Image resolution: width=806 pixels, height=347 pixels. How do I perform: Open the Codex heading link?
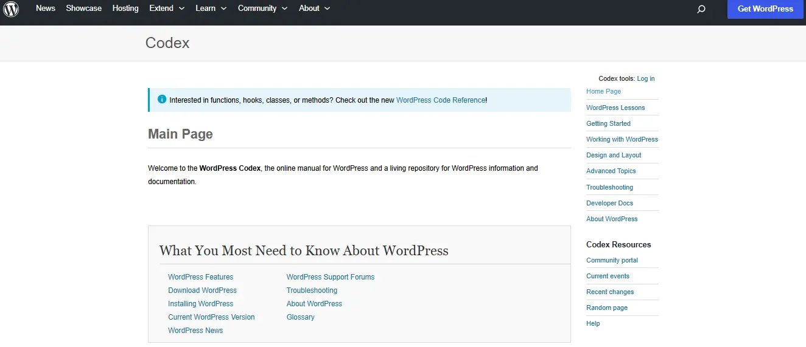(x=167, y=43)
